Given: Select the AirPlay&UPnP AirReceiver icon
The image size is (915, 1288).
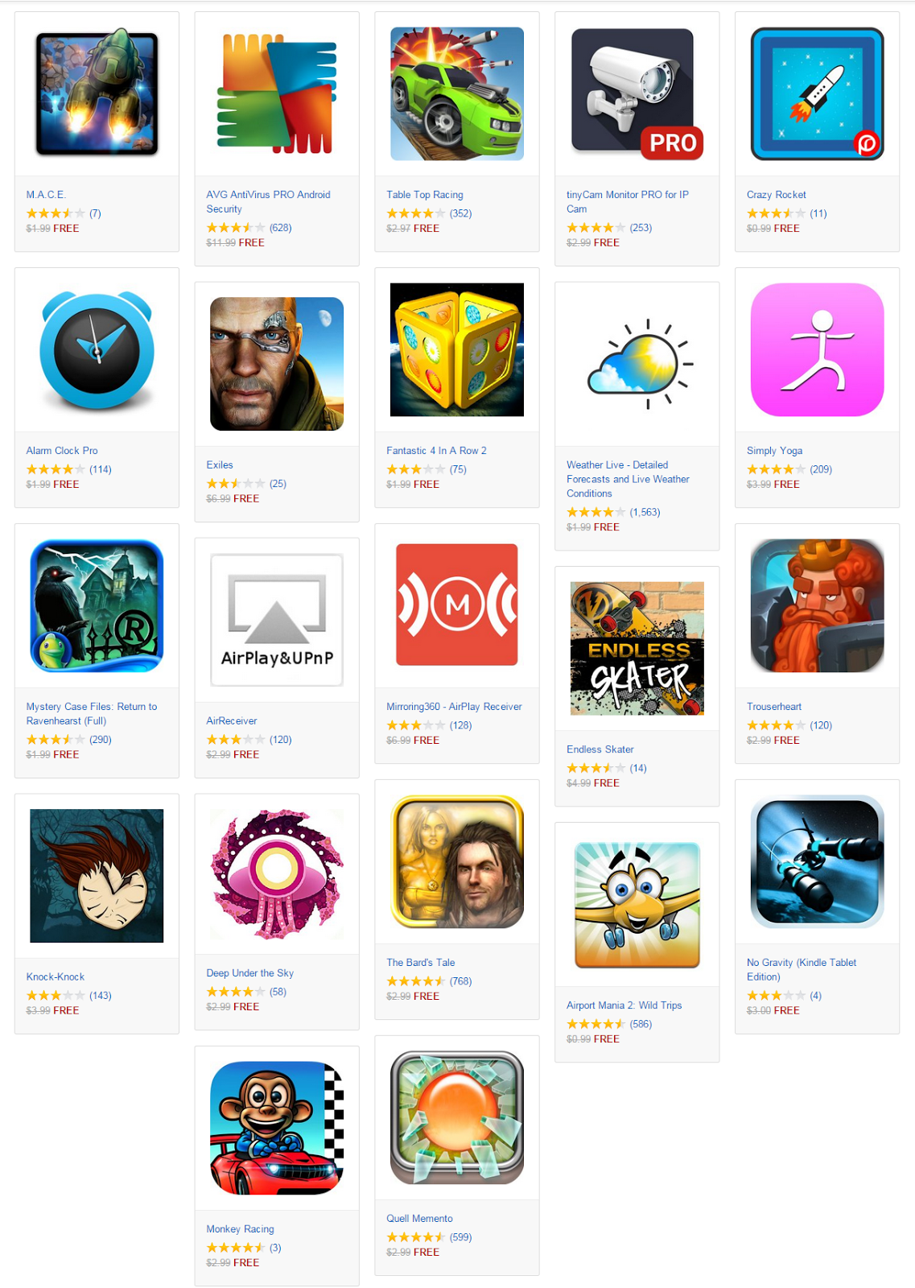Looking at the screenshot, I should (277, 620).
